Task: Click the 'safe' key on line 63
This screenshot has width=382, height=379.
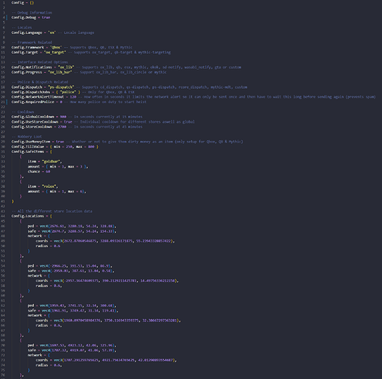Action: tap(32, 311)
